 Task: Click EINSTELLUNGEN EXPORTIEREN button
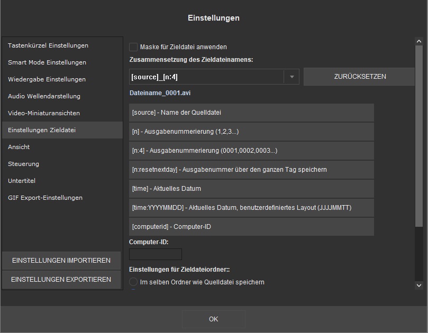click(61, 280)
